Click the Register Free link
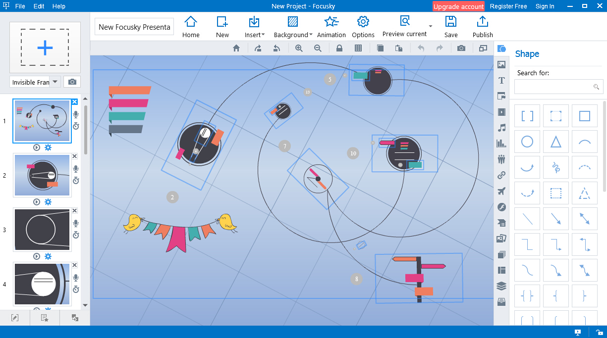The width and height of the screenshot is (607, 338). [508, 6]
